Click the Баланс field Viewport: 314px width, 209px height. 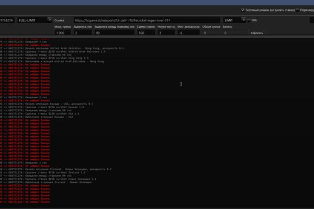tap(235, 33)
